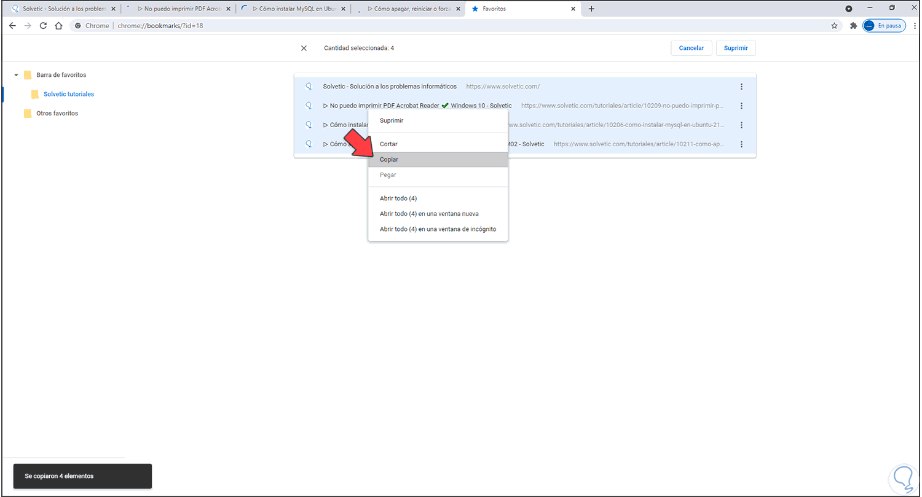Viewport: 922px width, 497px height.
Task: Reload the bookmarks page
Action: click(x=43, y=26)
